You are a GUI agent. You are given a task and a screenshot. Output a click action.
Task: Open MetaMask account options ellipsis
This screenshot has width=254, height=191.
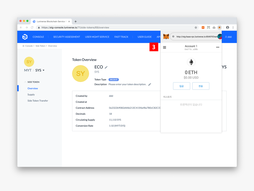pos(218,47)
